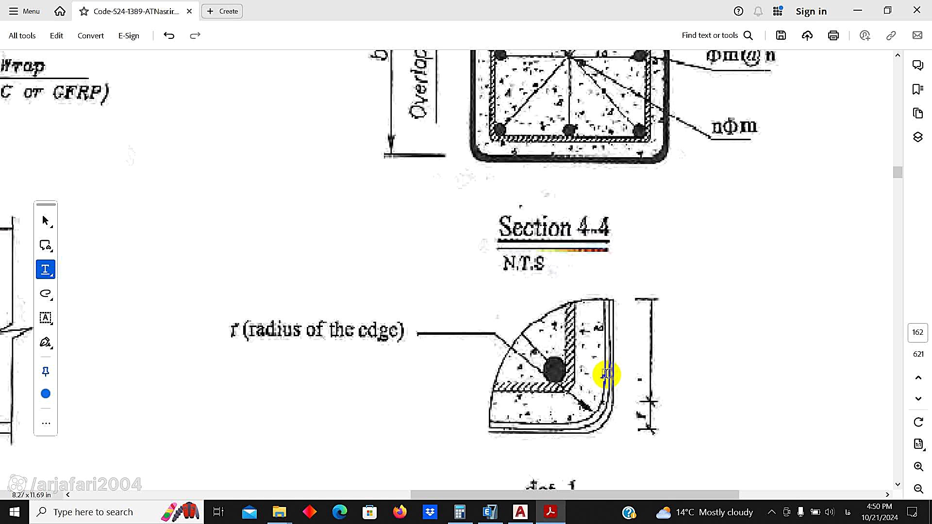The image size is (932, 524).
Task: Show hidden system tray icons
Action: tap(771, 512)
